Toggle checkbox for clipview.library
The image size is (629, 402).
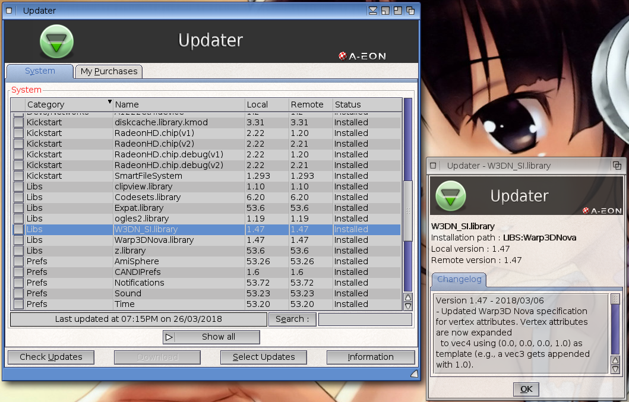[18, 186]
